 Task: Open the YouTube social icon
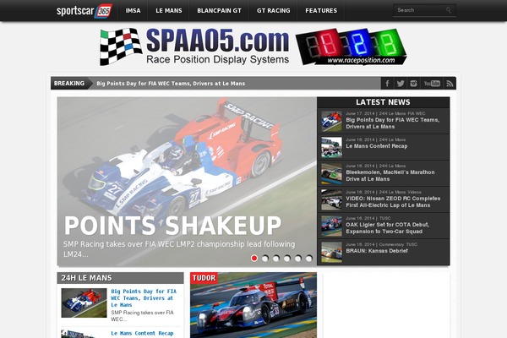click(432, 84)
